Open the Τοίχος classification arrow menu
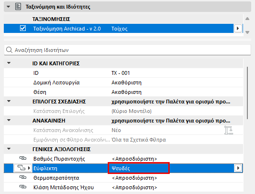 (238, 29)
